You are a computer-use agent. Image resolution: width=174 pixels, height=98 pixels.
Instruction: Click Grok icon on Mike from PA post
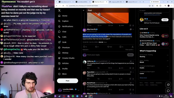[130, 29]
